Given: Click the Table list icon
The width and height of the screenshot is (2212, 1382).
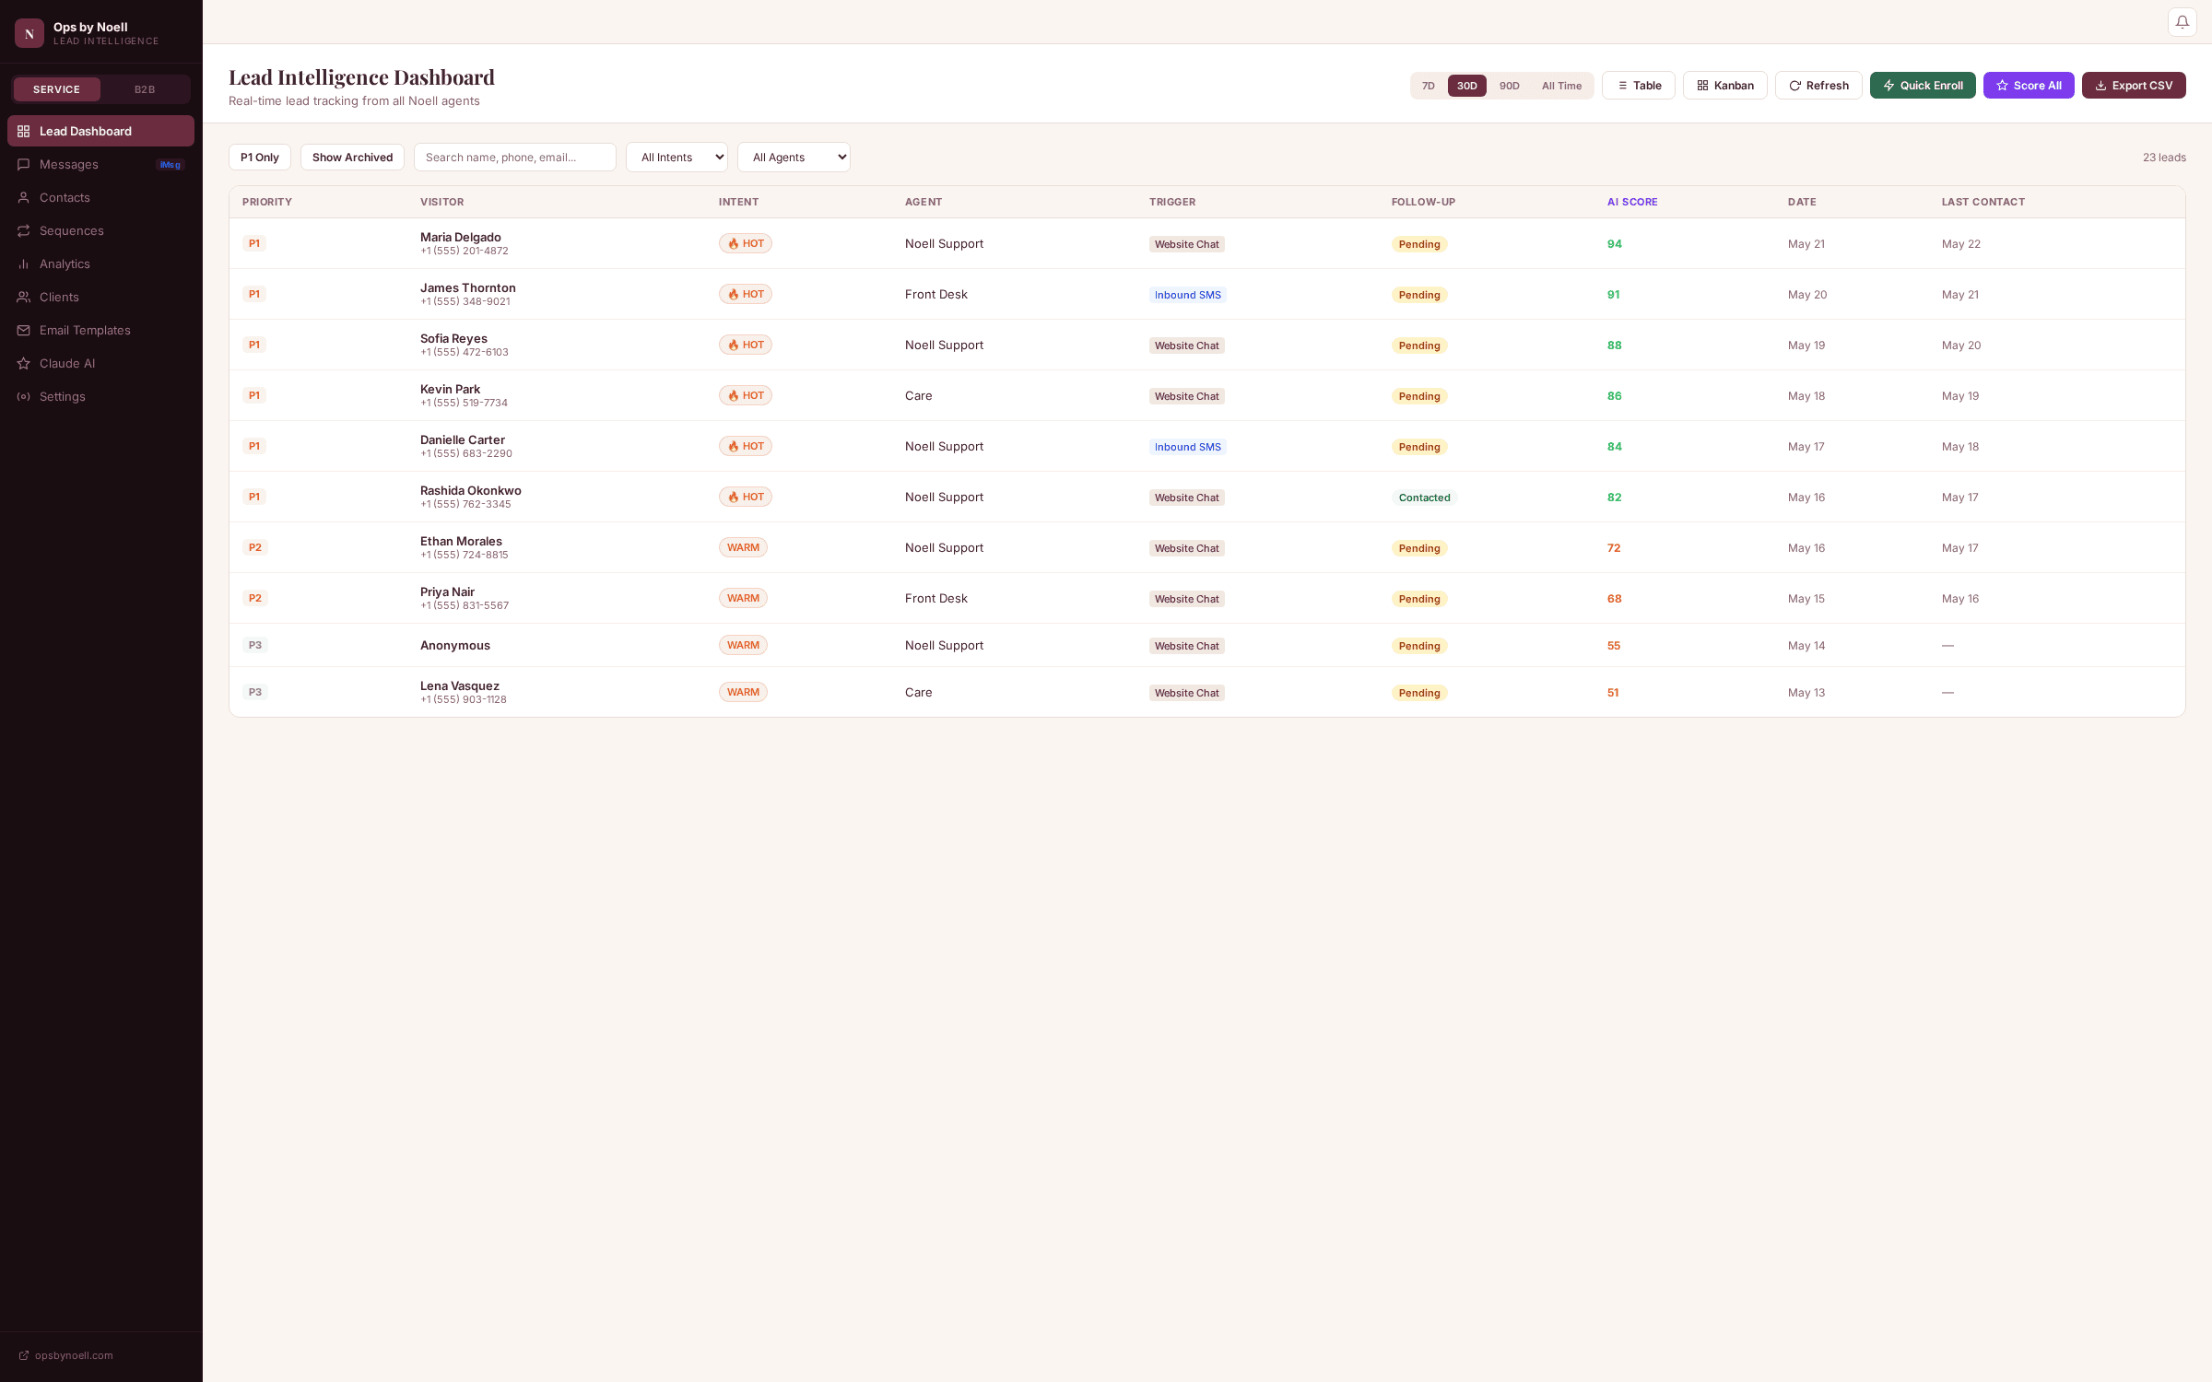Looking at the screenshot, I should coord(1622,86).
